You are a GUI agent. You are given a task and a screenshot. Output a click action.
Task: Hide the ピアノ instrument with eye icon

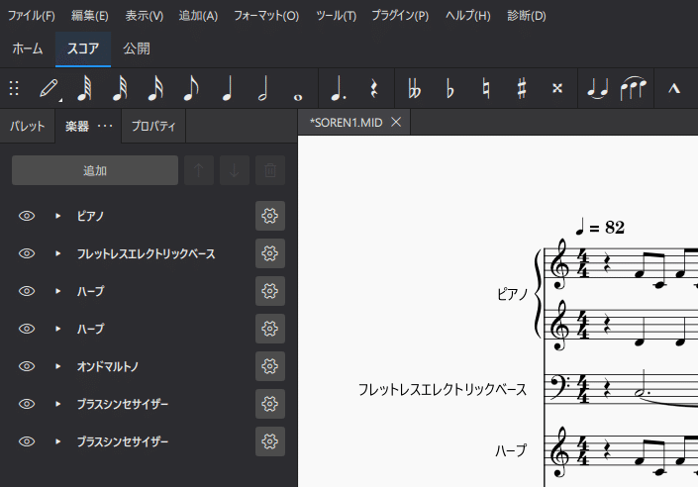coord(27,216)
